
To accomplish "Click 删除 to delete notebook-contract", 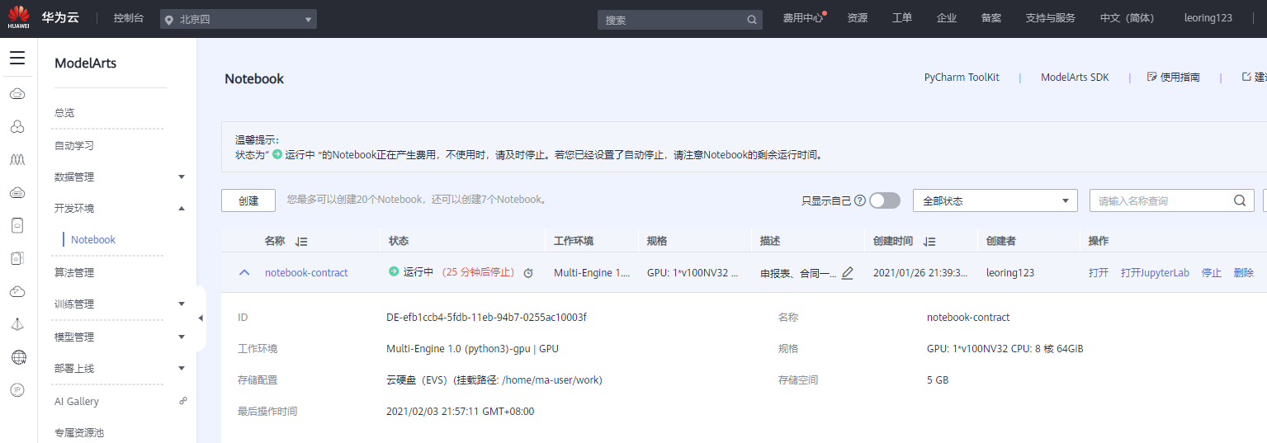I will [x=1243, y=273].
